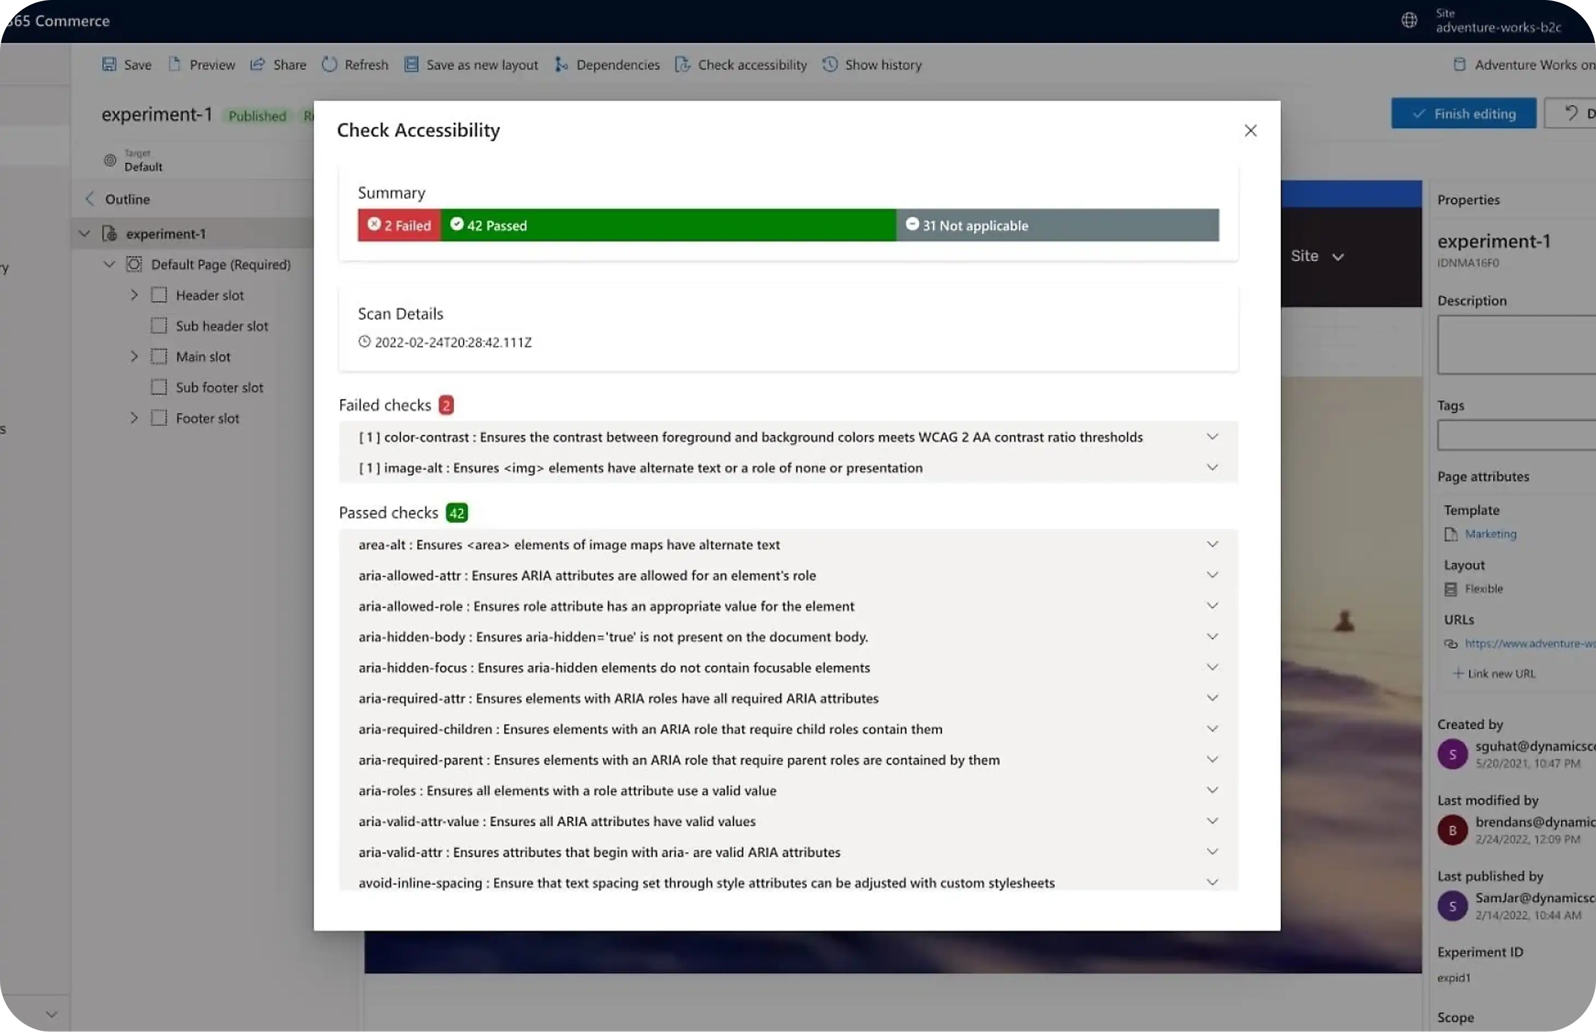Click the Preview page icon
The height and width of the screenshot is (1032, 1596).
point(174,64)
